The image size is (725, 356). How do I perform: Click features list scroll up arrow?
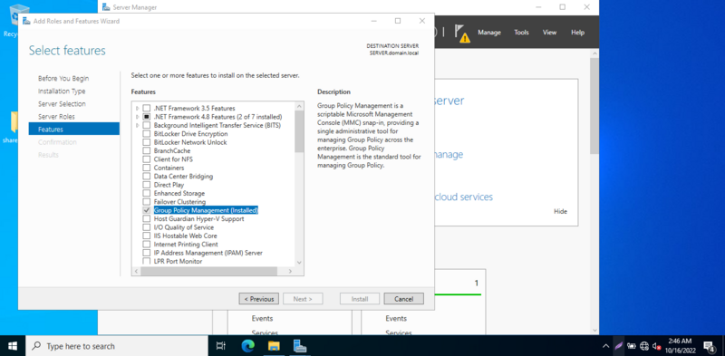coord(299,106)
